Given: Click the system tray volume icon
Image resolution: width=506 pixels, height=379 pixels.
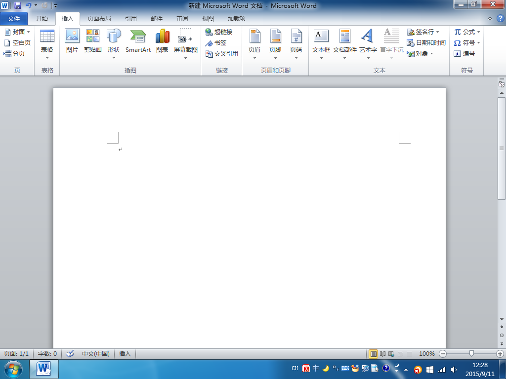Looking at the screenshot, I should (x=454, y=370).
